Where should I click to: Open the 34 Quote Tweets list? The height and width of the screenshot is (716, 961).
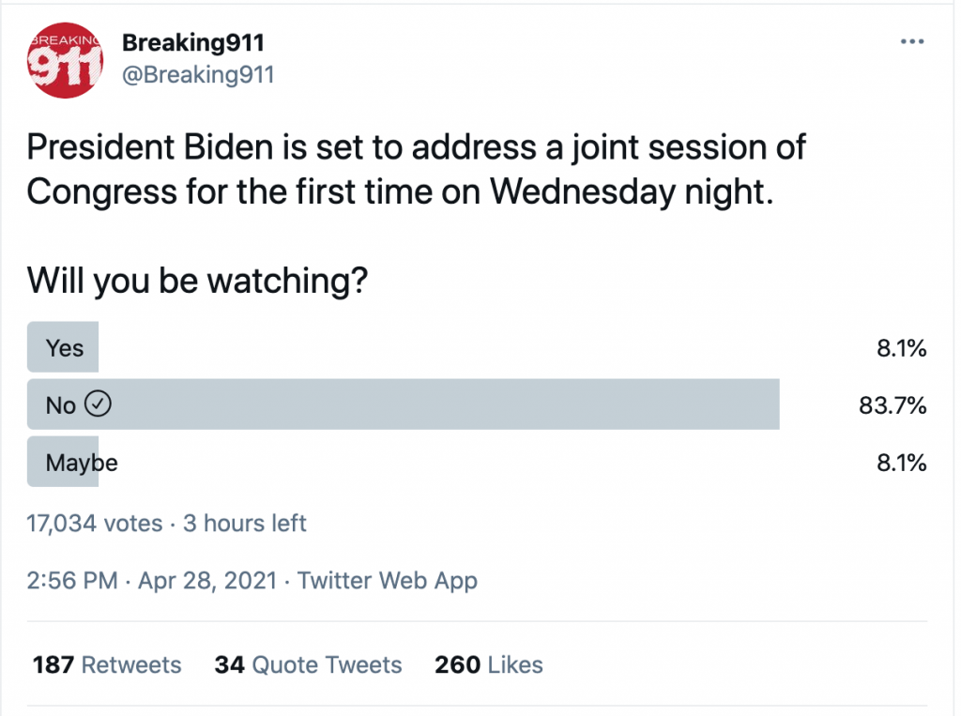coord(308,665)
